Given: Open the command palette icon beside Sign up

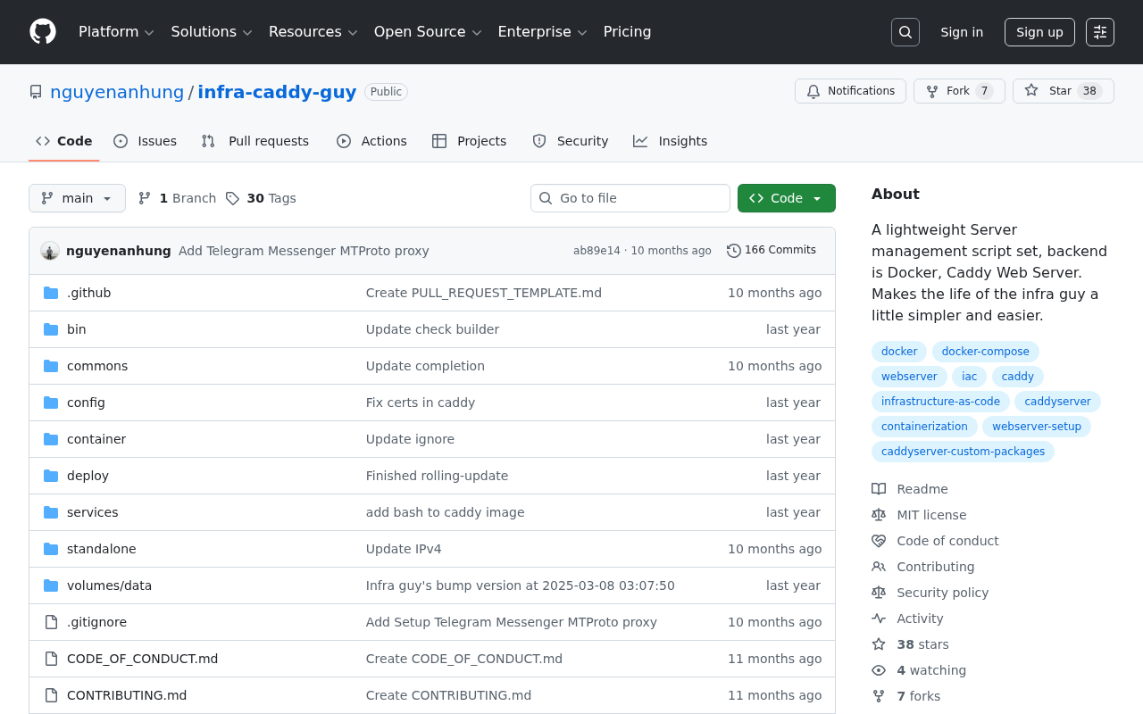Looking at the screenshot, I should click(1099, 31).
